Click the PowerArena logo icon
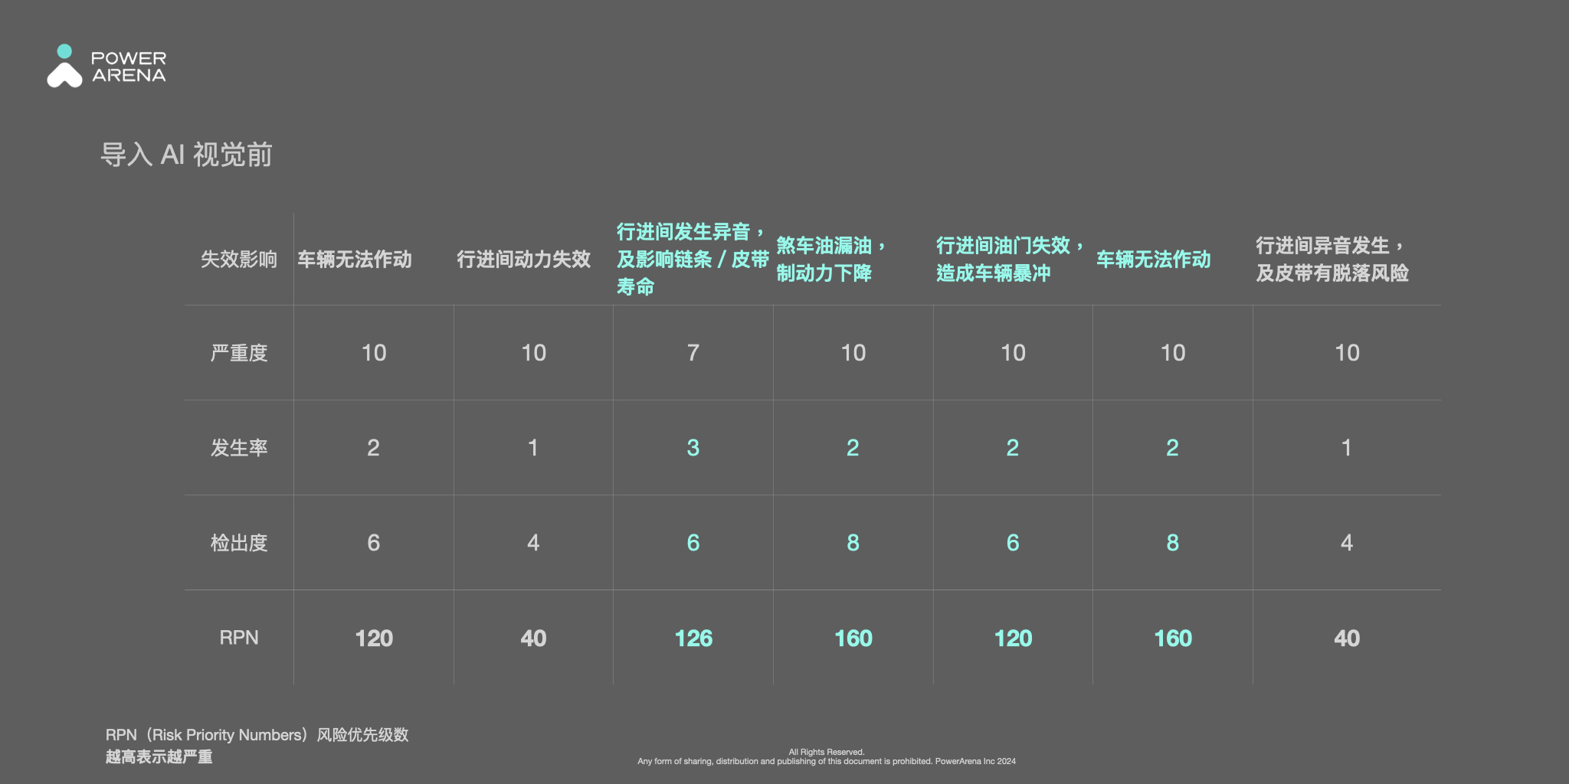 (64, 66)
